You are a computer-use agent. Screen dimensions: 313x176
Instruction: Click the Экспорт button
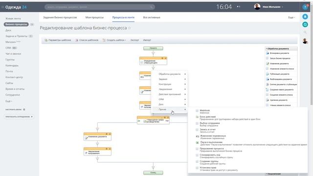coord(134,40)
